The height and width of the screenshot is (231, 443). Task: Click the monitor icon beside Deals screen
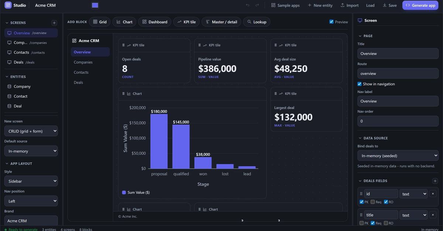[10, 62]
